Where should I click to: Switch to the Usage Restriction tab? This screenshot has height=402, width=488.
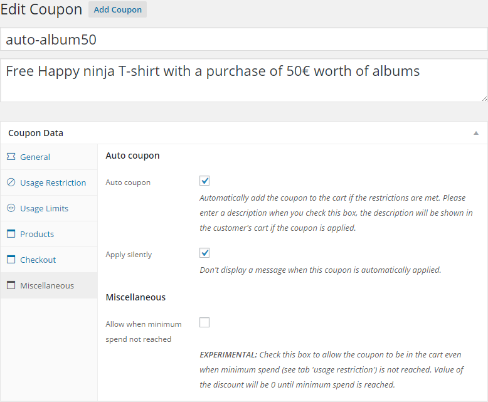coord(53,182)
